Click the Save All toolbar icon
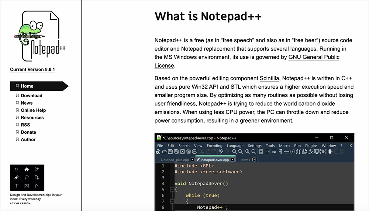369x211 pixels. [176, 152]
